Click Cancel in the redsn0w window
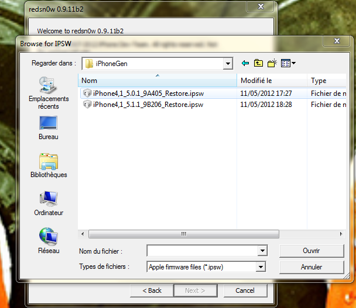The image size is (356, 308). coord(245,290)
